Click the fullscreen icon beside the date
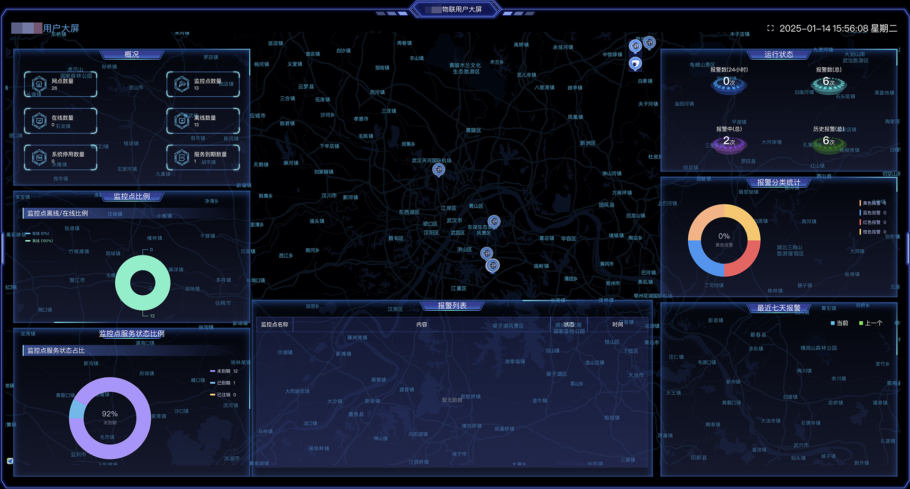The width and height of the screenshot is (910, 489). coord(770,28)
